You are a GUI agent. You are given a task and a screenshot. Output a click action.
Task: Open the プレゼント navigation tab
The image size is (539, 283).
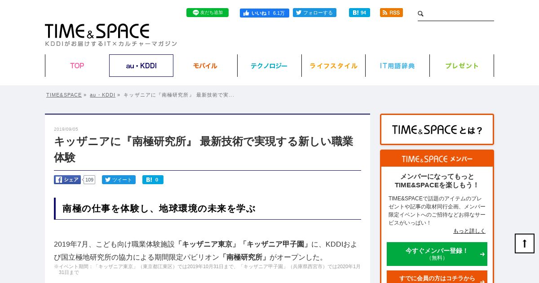(462, 66)
